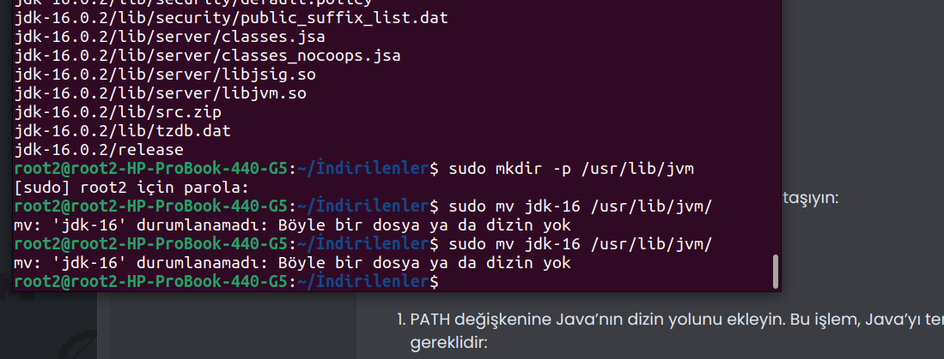Click the empty terminal prompt on the last line
The height and width of the screenshot is (359, 944).
click(x=227, y=282)
